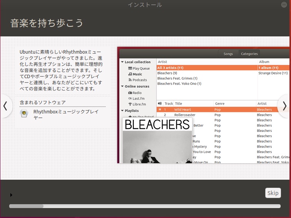Collapse the Local collection section
The height and width of the screenshot is (218, 291).
click(x=122, y=62)
